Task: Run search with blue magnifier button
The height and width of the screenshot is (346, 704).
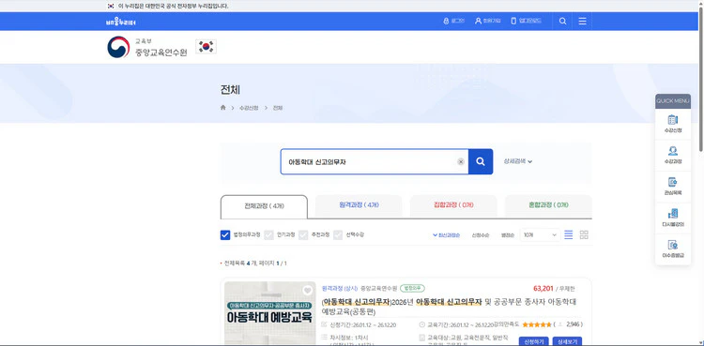Action: 481,161
